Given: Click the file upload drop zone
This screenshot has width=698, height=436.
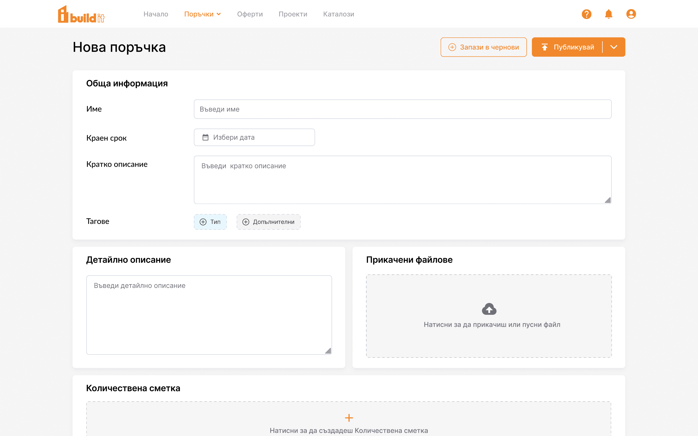Looking at the screenshot, I should pyautogui.click(x=489, y=316).
